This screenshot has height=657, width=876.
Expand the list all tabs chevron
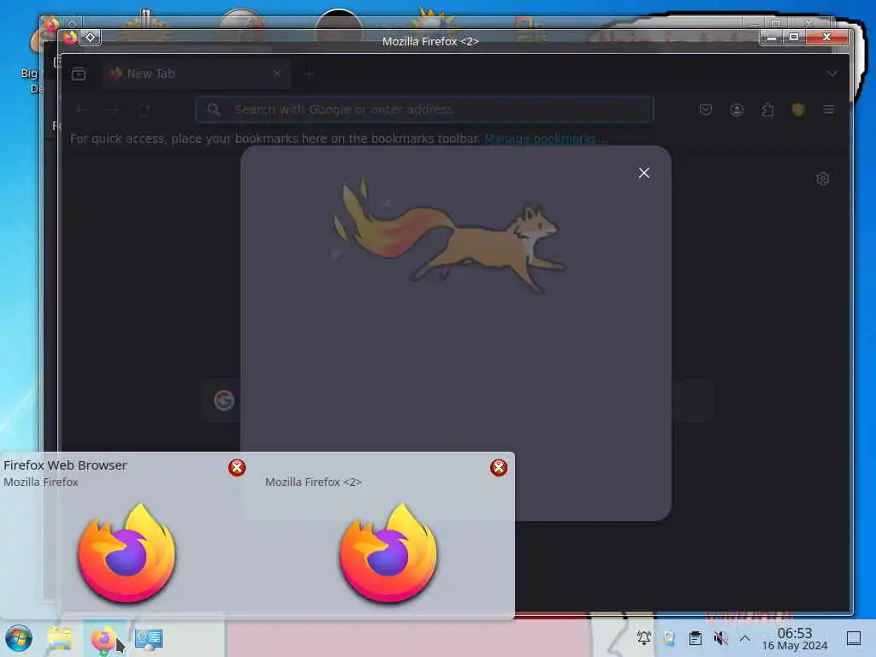(832, 74)
